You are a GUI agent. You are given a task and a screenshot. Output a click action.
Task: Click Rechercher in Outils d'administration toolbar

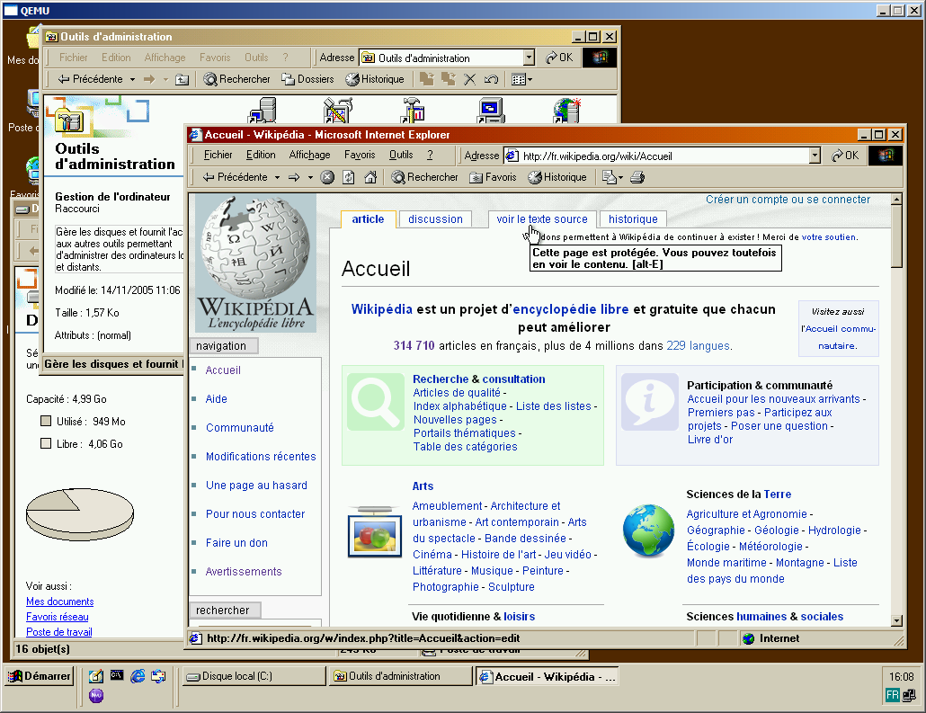point(236,79)
